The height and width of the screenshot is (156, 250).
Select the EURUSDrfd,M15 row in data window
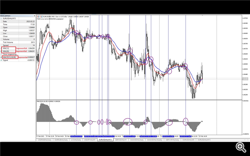coord(18,18)
